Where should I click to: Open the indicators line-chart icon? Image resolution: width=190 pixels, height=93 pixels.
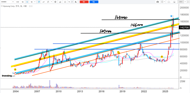pos(43,2)
